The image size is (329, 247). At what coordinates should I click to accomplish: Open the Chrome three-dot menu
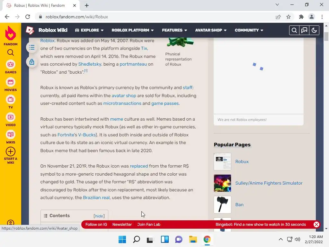[322, 17]
